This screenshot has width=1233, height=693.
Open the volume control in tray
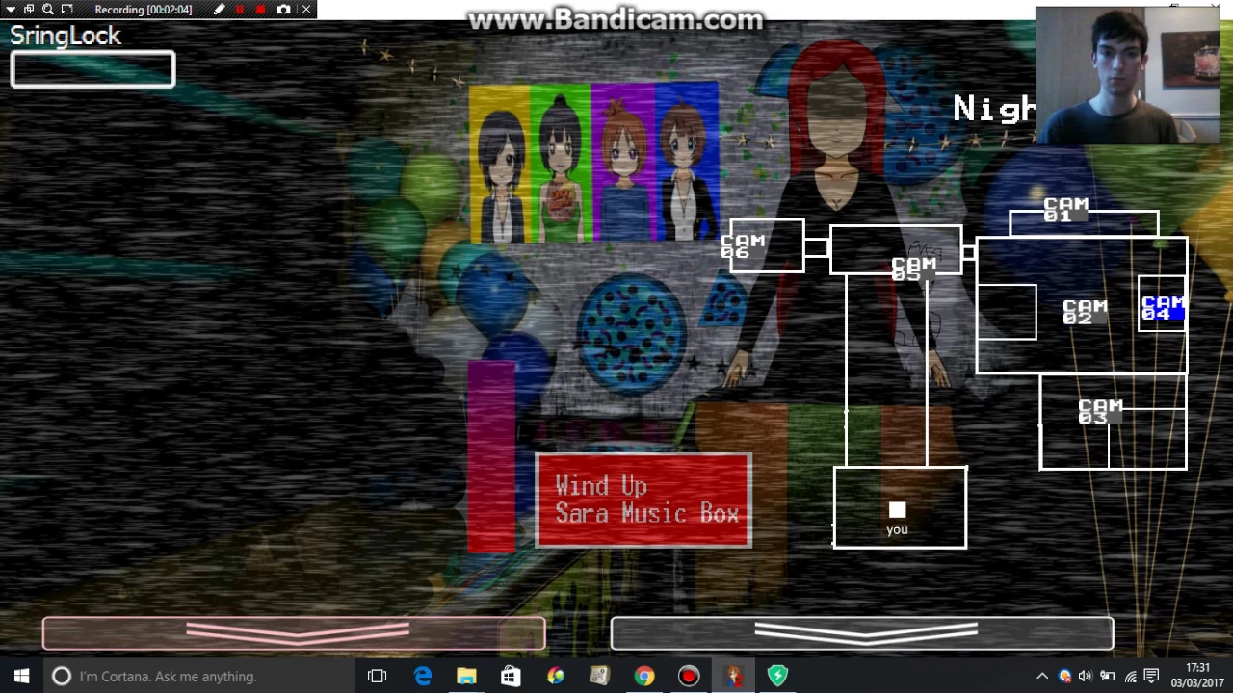tap(1086, 677)
